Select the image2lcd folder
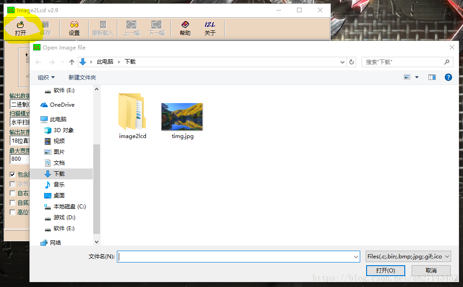The width and height of the screenshot is (463, 287). [x=132, y=116]
